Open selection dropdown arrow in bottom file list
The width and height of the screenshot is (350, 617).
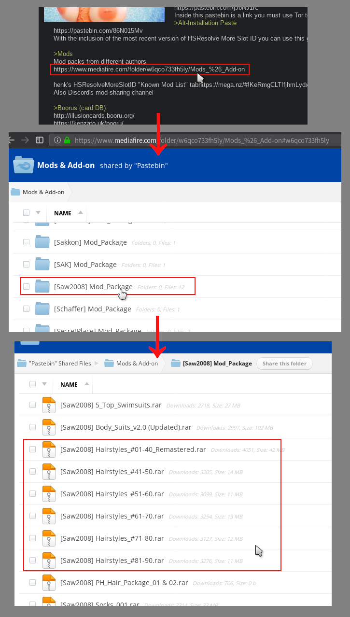point(44,384)
